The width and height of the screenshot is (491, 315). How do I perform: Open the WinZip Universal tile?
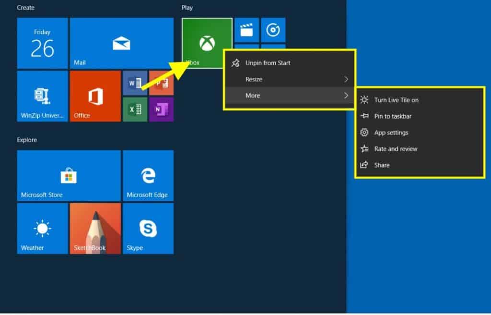(x=42, y=96)
